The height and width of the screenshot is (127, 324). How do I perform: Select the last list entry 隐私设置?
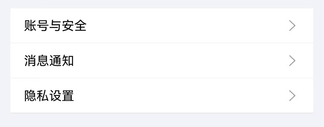tap(162, 96)
